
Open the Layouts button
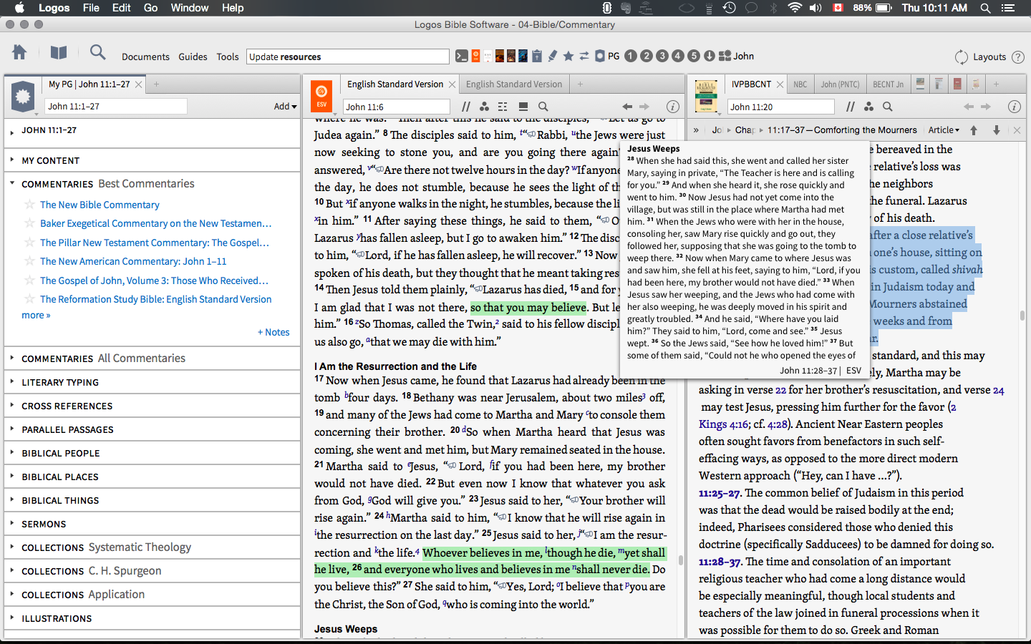pyautogui.click(x=989, y=57)
